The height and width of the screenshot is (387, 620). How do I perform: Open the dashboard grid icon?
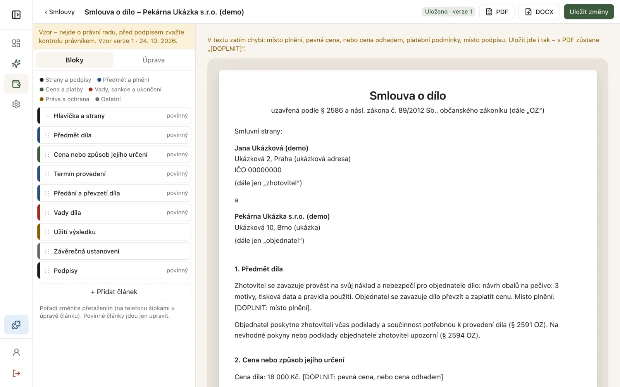pos(16,43)
